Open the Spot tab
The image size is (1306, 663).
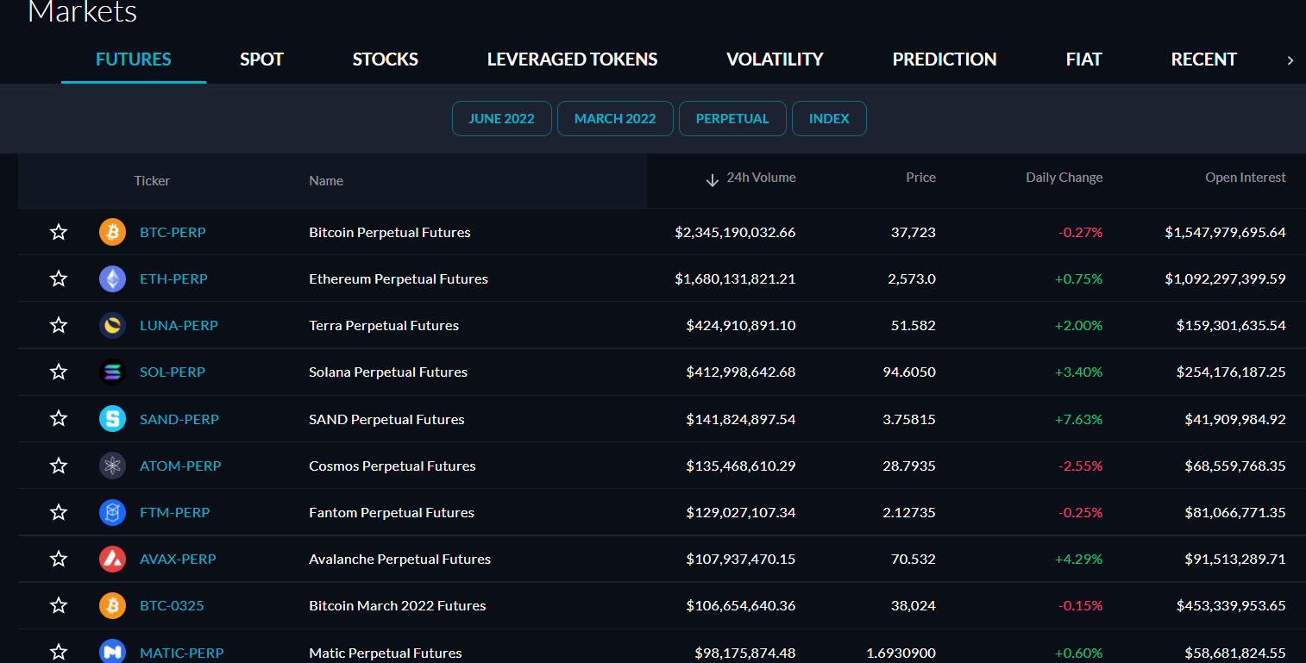[x=261, y=59]
